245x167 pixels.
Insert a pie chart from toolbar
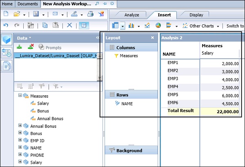point(158,26)
